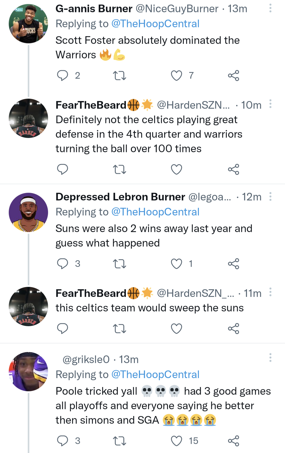Open reply box on the Scott Foster tweet
Viewport: 285px width, 453px height.
pos(63,75)
